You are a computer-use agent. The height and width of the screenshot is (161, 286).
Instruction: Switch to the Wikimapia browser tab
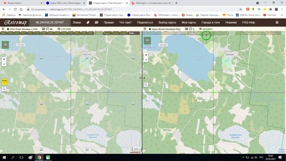[x=151, y=3]
